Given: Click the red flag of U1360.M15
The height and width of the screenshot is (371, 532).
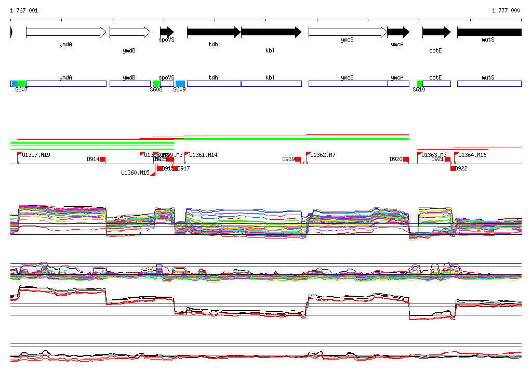Looking at the screenshot, I should pos(153,174).
